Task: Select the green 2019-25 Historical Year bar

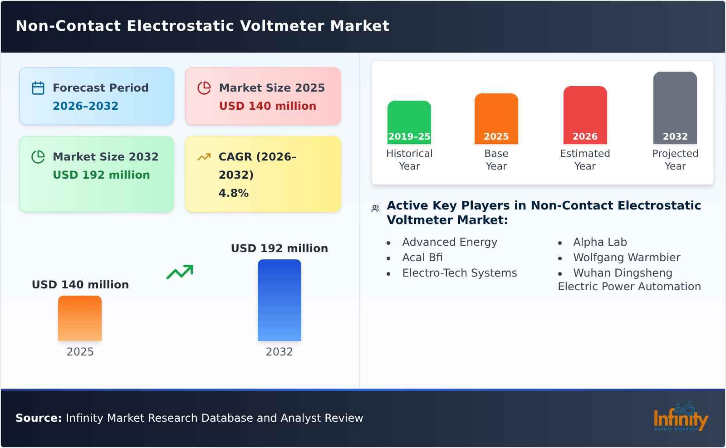Action: click(x=409, y=122)
